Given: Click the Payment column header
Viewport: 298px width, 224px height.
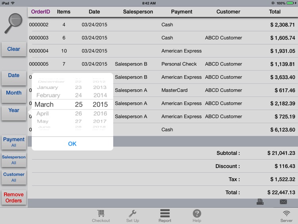Looking at the screenshot, I should (x=182, y=12).
